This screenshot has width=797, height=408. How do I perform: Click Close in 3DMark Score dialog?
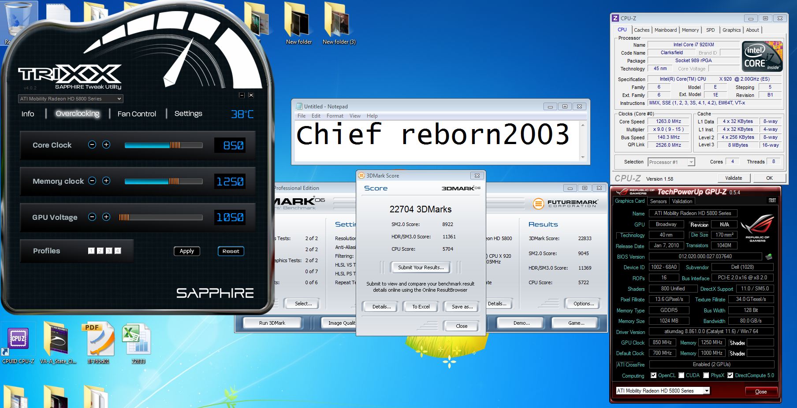(x=462, y=326)
